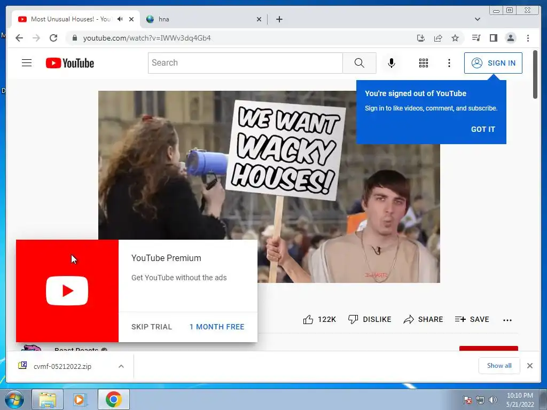Focus the YouTube Search field
The height and width of the screenshot is (410, 547).
(245, 63)
